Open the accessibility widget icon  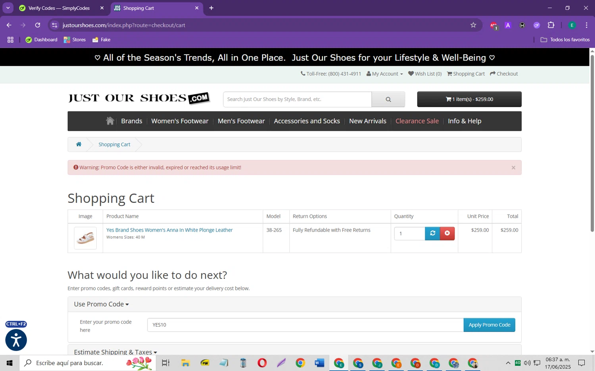tap(16, 340)
